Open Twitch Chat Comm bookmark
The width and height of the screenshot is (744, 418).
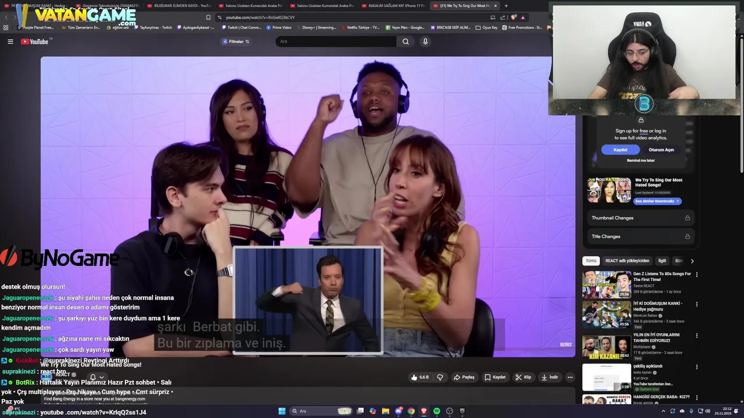(x=241, y=27)
